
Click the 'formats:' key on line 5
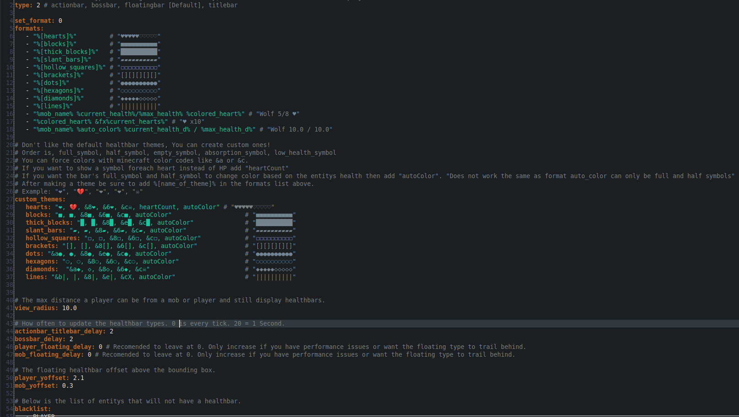point(29,28)
